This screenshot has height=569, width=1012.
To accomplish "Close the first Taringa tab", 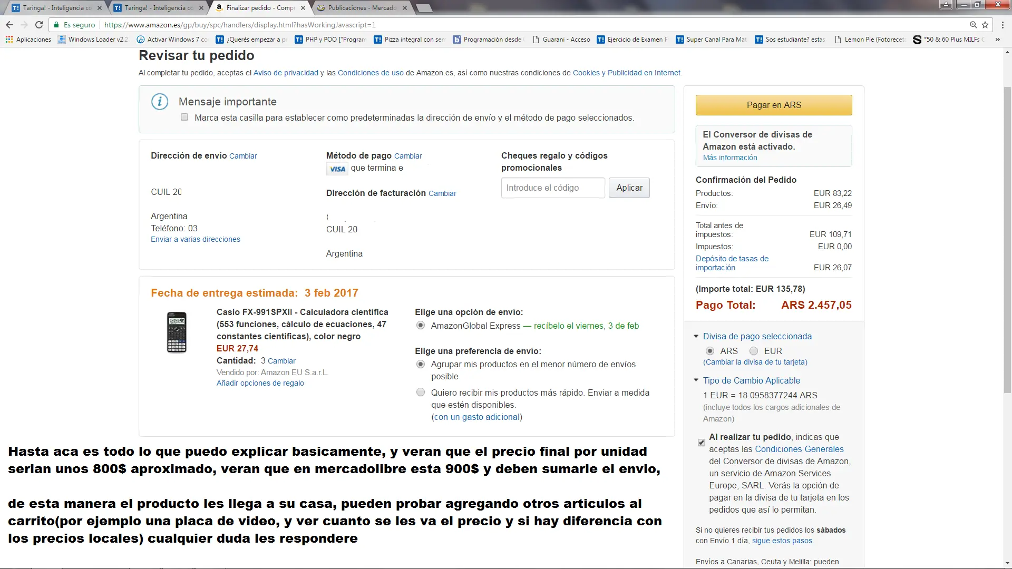I will tap(99, 8).
